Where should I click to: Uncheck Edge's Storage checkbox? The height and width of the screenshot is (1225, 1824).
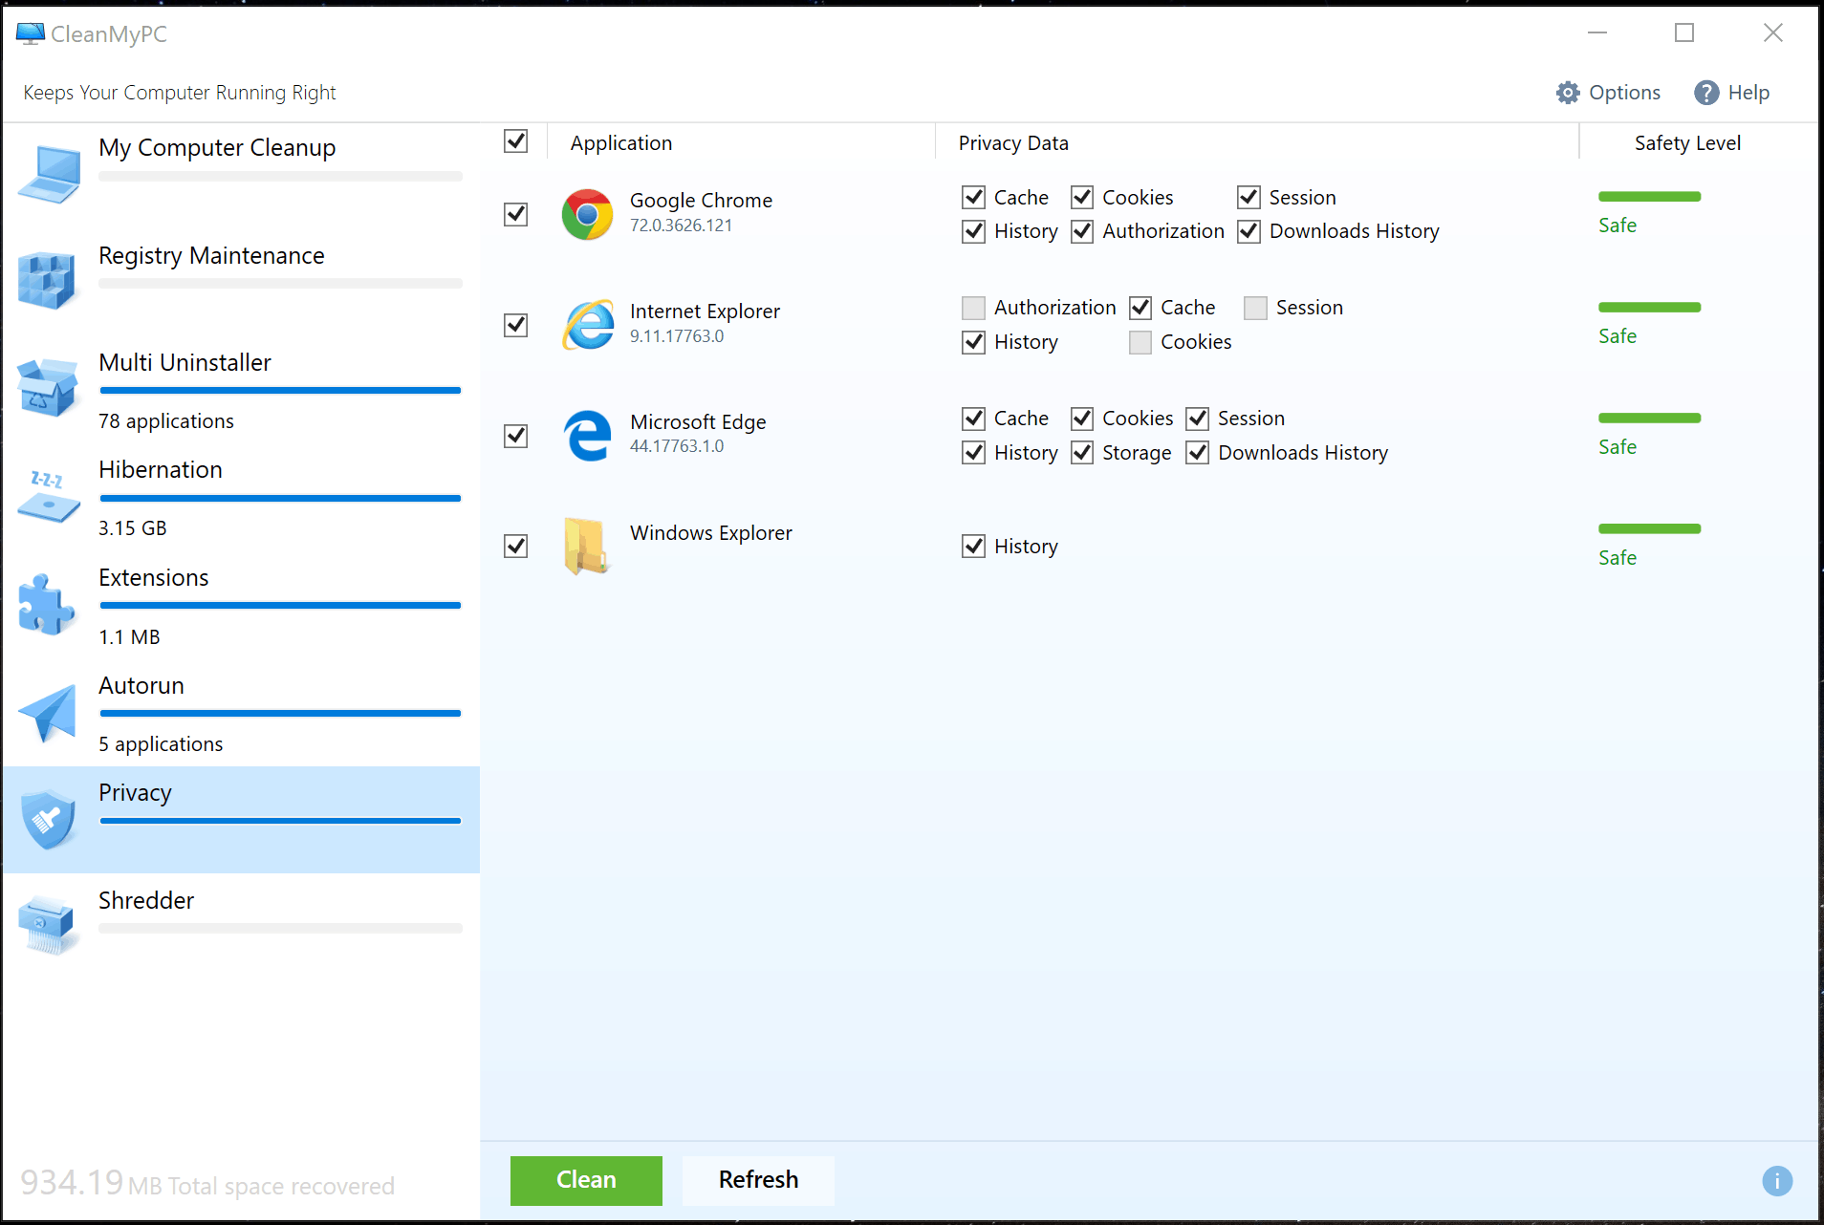click(x=1082, y=453)
